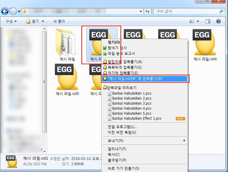Choose 알집으로 압축풀기(A)
Viewport: 228px width, 172px height.
[145, 62]
